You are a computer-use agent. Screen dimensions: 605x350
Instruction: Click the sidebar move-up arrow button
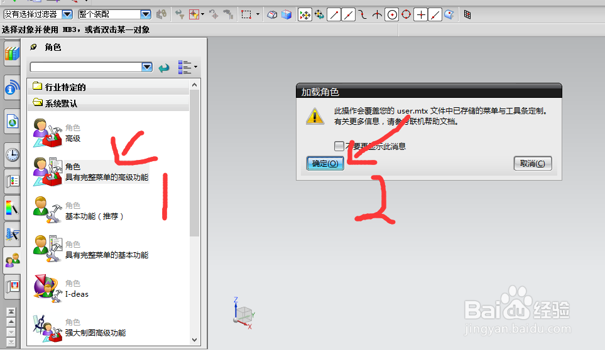click(x=11, y=322)
